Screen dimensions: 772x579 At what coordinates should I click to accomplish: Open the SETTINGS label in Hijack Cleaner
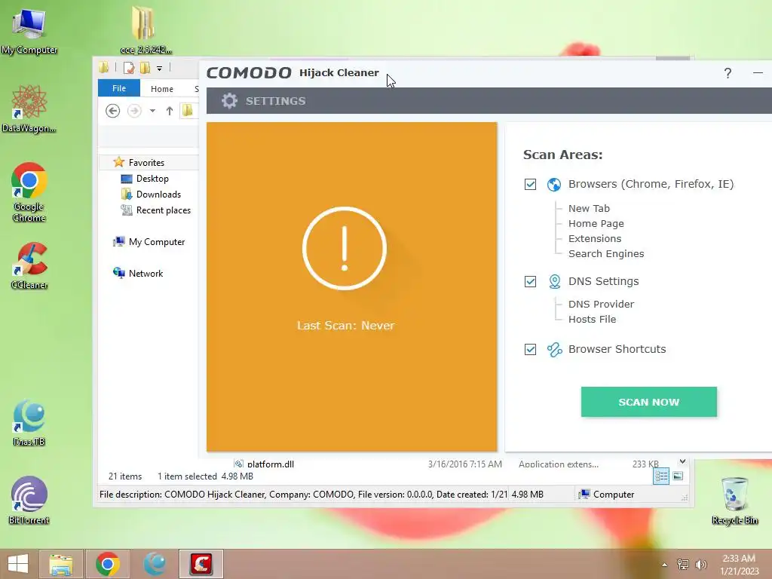[x=276, y=101]
